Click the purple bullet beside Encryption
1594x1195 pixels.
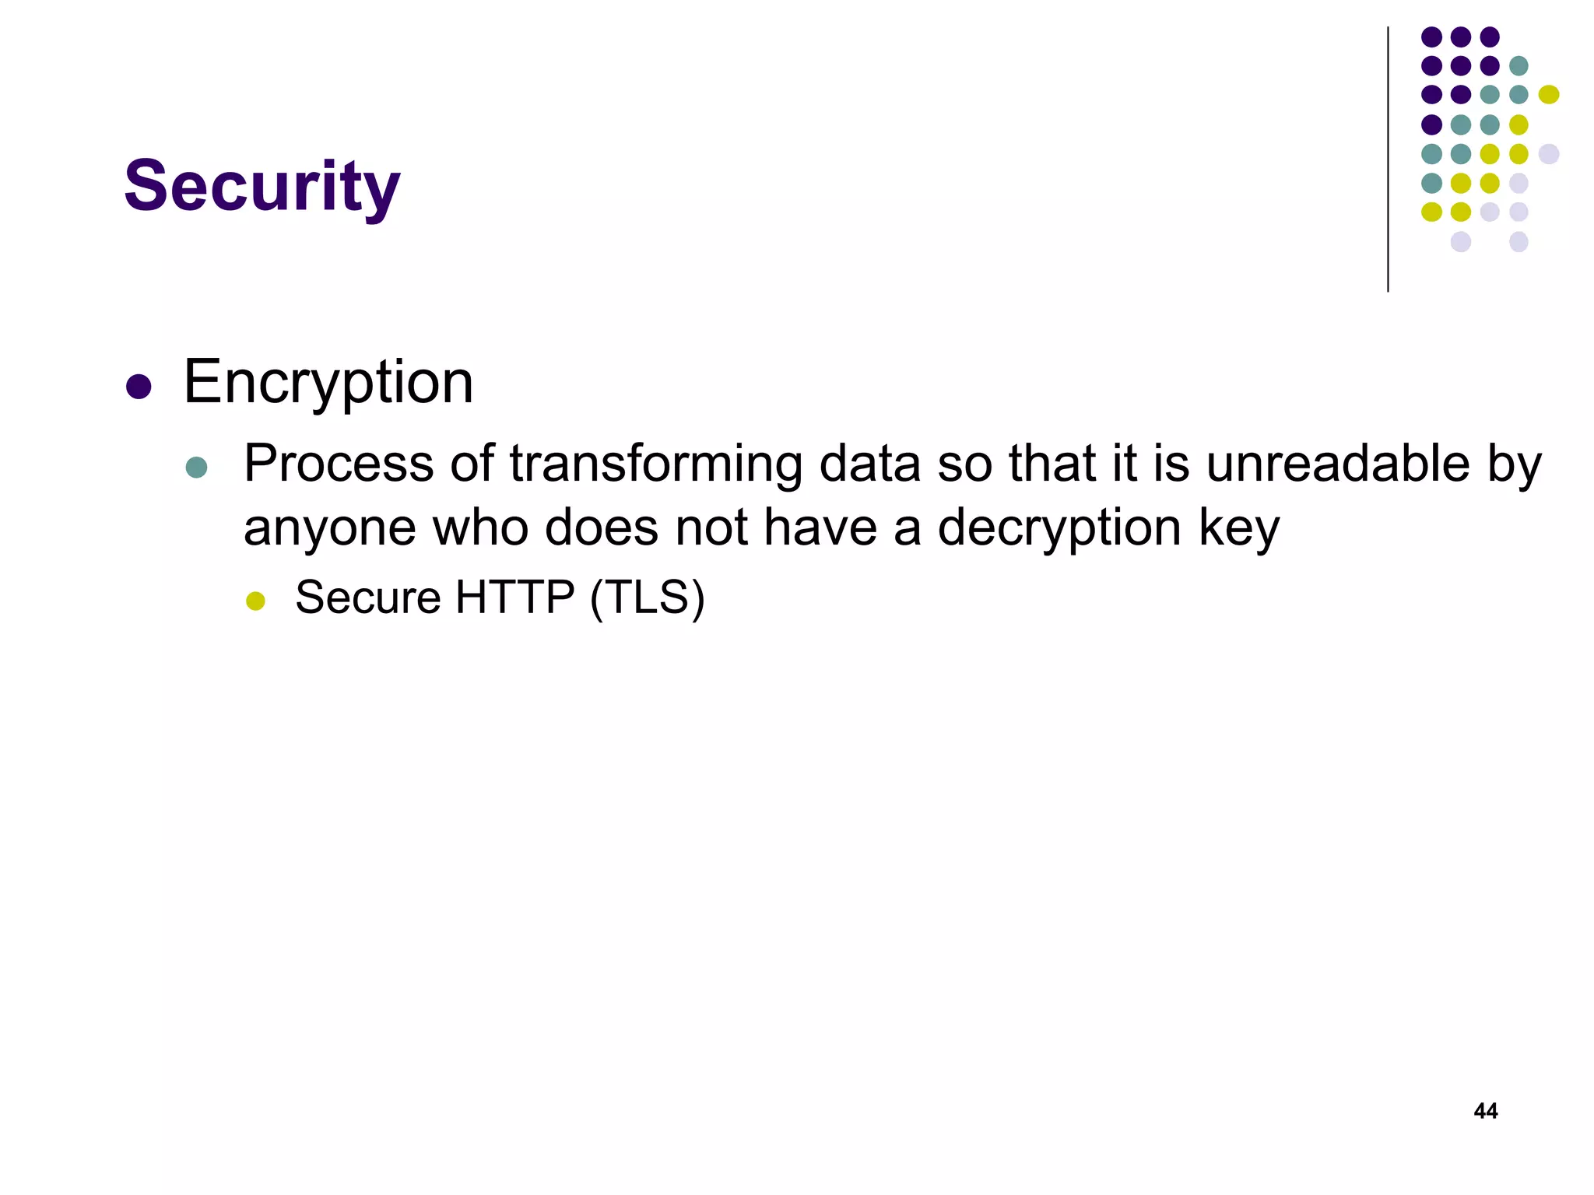tap(139, 387)
